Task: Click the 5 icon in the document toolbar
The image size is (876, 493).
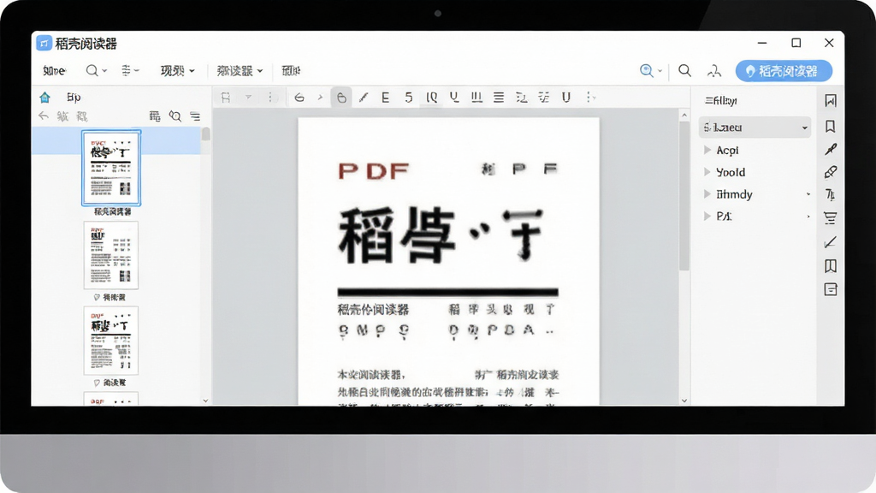Action: (408, 98)
